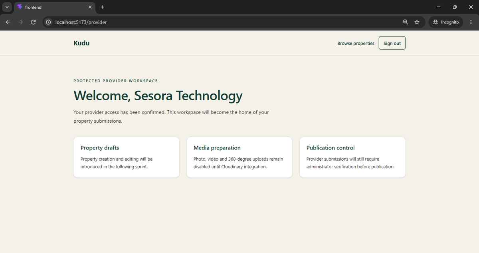The image size is (479, 253).
Task: Select the Property drafts card title
Action: [100, 148]
